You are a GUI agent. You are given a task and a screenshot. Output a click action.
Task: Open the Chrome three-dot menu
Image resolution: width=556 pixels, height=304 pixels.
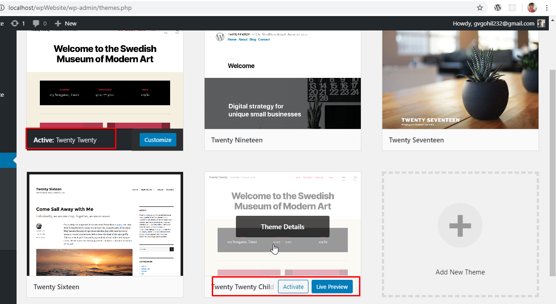[547, 8]
